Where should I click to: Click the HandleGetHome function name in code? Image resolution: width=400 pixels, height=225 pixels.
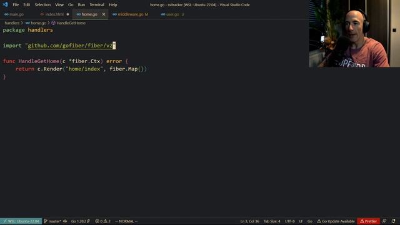click(x=39, y=61)
